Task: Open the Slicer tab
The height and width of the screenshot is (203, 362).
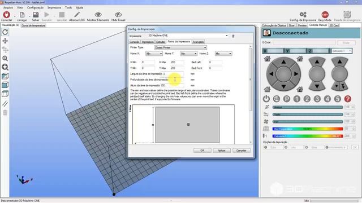Action: point(292,25)
